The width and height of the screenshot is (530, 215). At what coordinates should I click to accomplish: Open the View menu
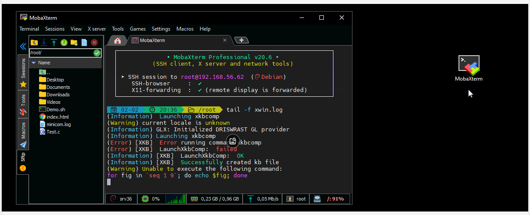[76, 29]
